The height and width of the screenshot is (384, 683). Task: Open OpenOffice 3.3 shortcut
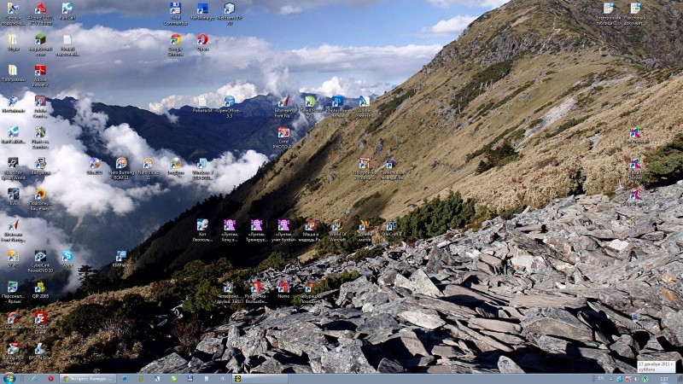tap(229, 102)
